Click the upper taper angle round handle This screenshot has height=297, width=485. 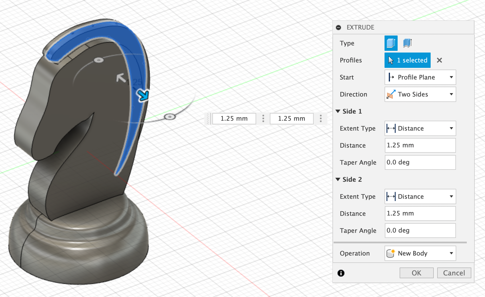pyautogui.click(x=99, y=60)
